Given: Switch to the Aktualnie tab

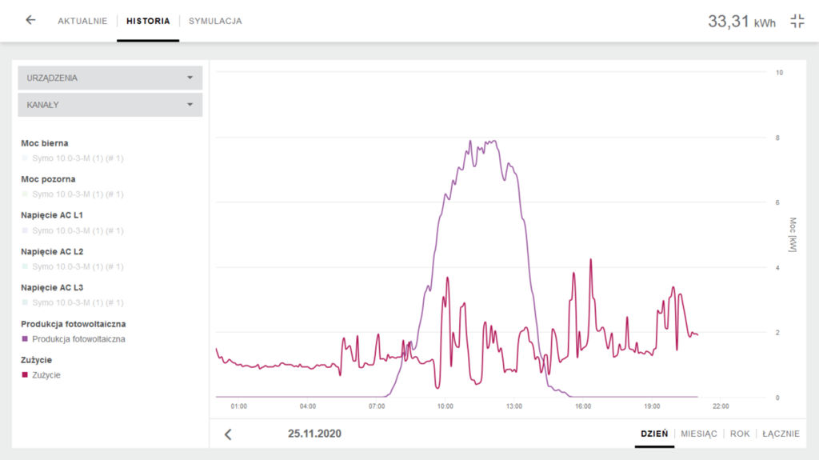Looking at the screenshot, I should [82, 22].
